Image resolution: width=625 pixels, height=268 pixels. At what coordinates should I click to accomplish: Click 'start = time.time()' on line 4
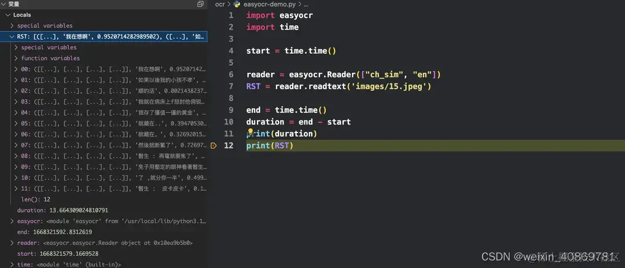(x=291, y=51)
